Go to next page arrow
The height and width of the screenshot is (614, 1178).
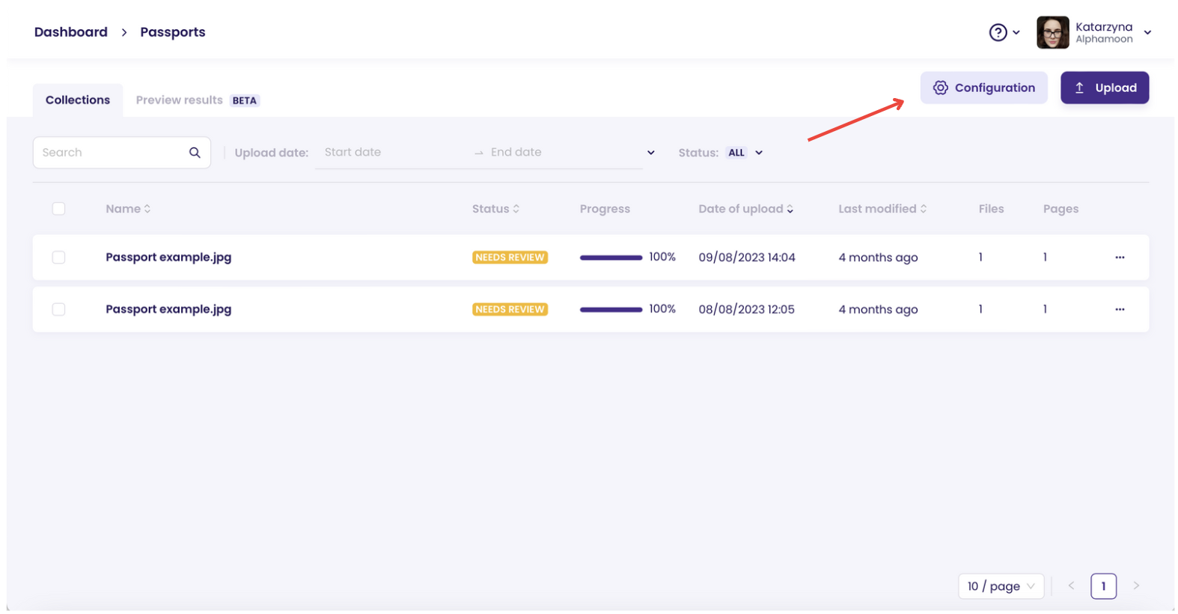(1135, 586)
